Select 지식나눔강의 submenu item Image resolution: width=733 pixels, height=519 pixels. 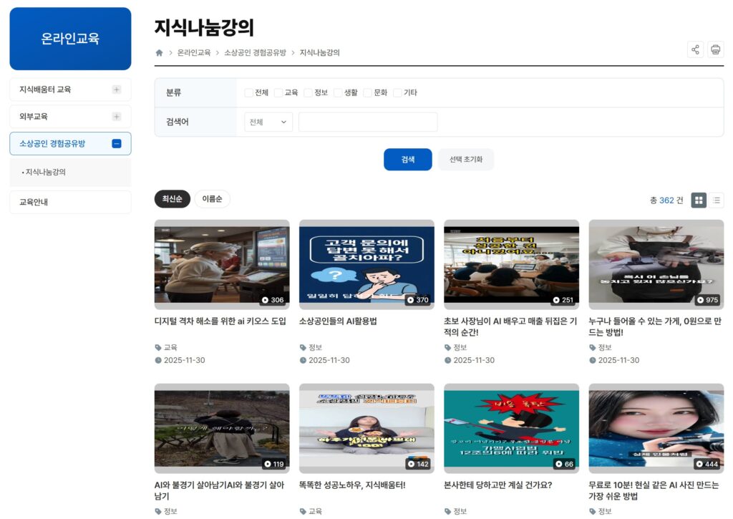(45, 172)
